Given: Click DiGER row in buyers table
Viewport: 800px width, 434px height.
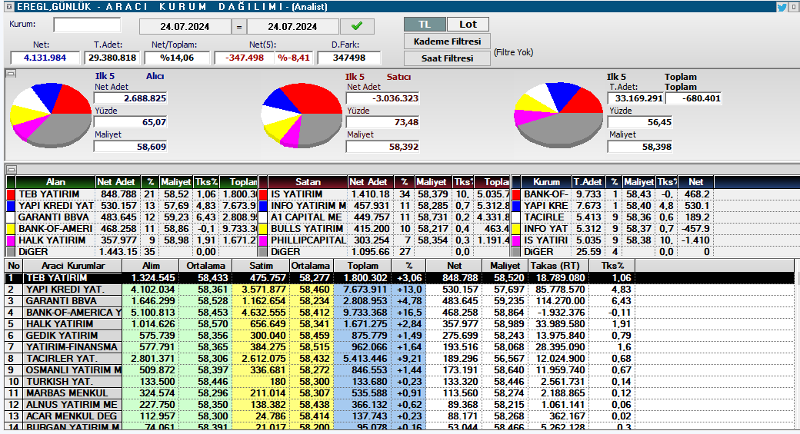Looking at the screenshot, I should point(132,252).
